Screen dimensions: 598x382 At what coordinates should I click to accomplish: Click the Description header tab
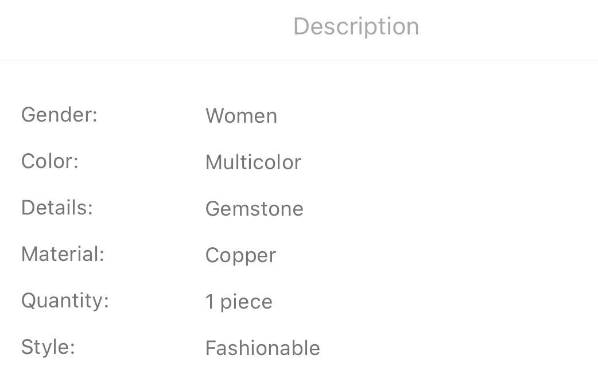(356, 26)
